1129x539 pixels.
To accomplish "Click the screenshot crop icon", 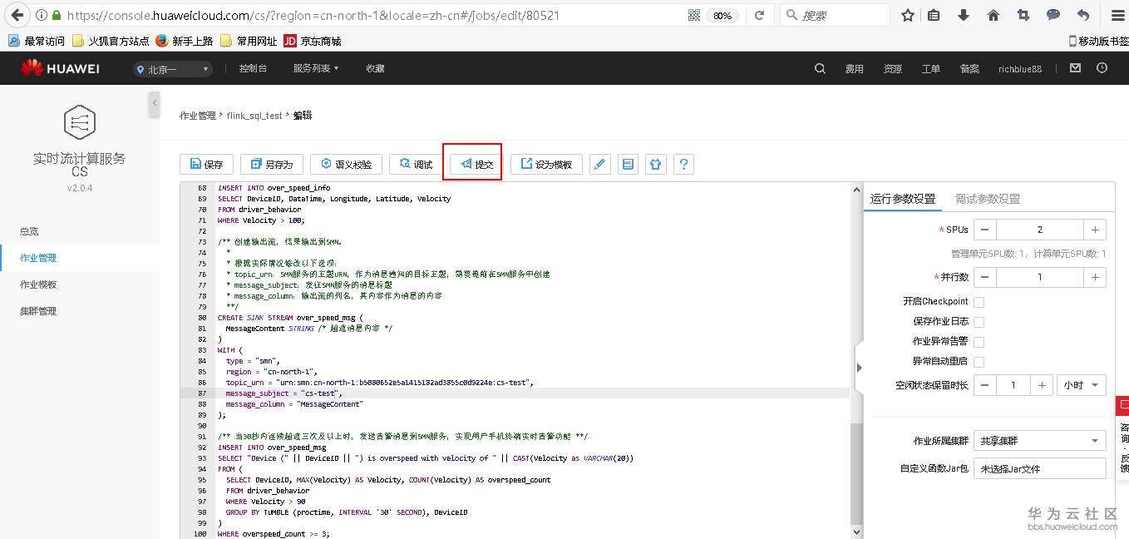I will (x=1023, y=15).
